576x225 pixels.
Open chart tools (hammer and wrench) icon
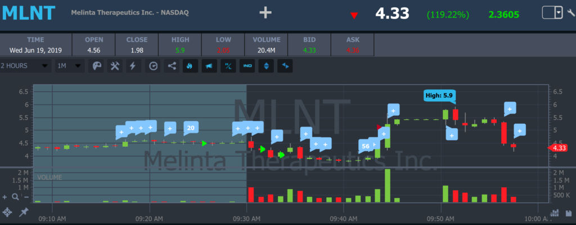[114, 66]
